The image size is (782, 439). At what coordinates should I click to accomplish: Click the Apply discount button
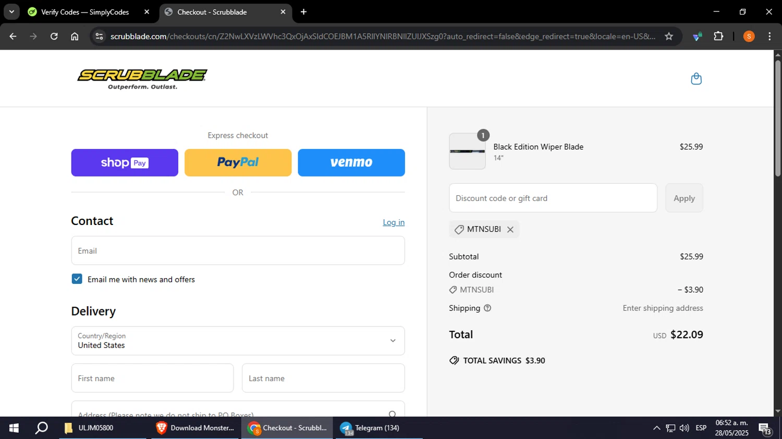tap(684, 198)
